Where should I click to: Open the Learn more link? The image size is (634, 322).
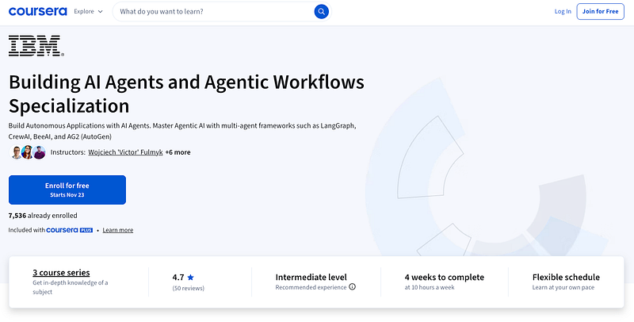click(x=117, y=230)
